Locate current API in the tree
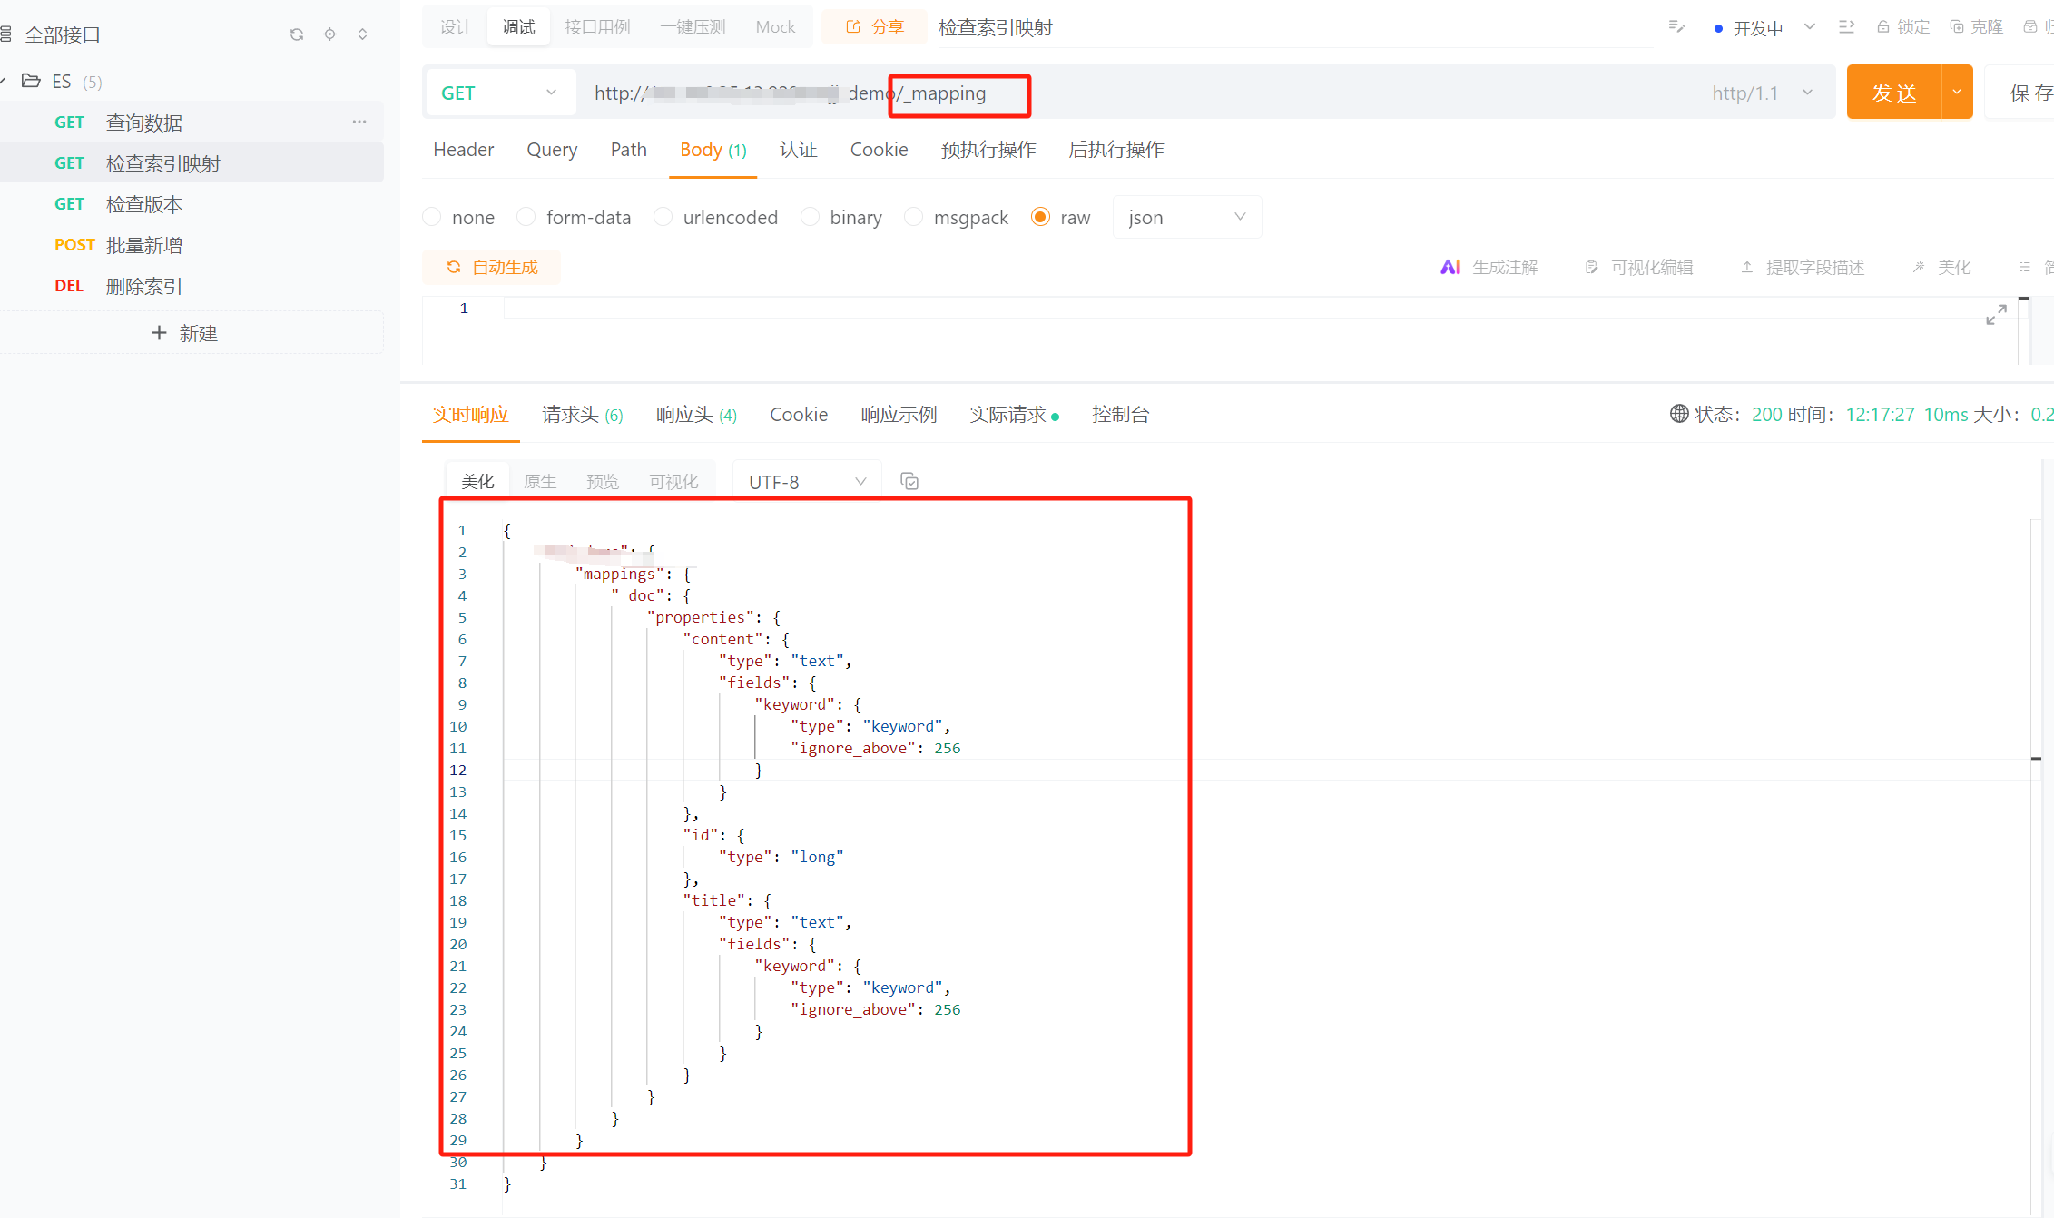The image size is (2054, 1218). tap(329, 34)
